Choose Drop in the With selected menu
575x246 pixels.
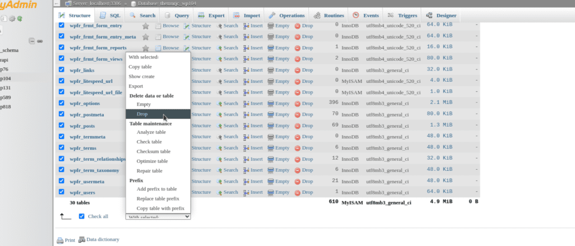158,114
